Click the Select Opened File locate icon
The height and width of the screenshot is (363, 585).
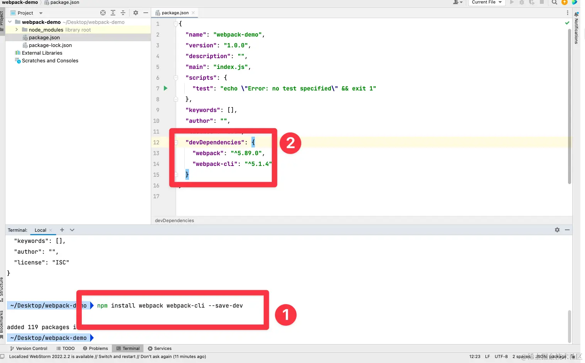[x=103, y=13]
